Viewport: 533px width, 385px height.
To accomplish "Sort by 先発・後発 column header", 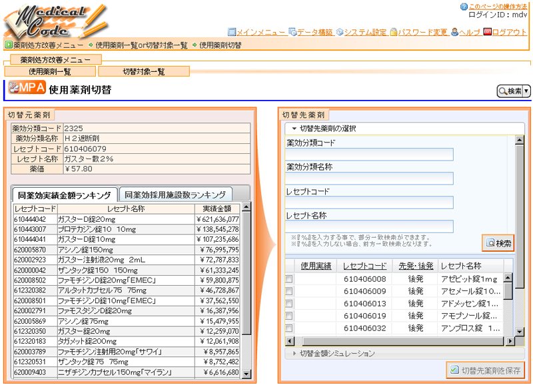I will coord(416,266).
